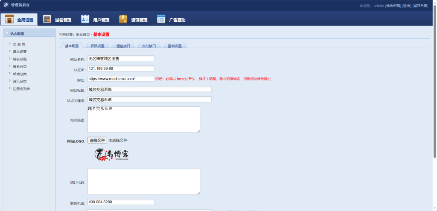This screenshot has width=437, height=211.
Task: Open 域名后缀 in the sidebar
Action: (20, 59)
